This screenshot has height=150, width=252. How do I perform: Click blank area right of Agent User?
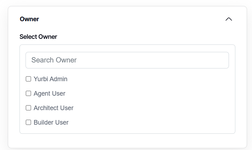tap(149, 94)
